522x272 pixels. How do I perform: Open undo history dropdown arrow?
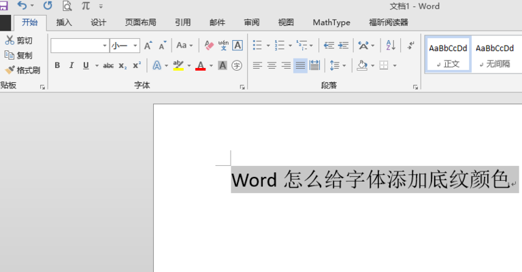[32, 5]
